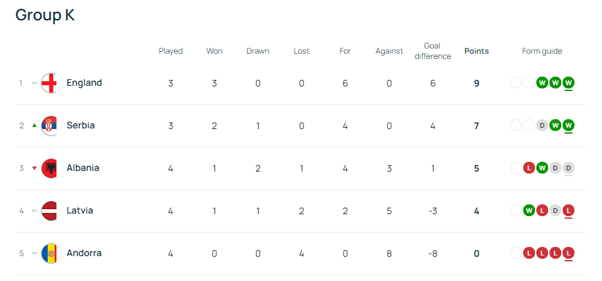Select the Latvia team name

79,211
